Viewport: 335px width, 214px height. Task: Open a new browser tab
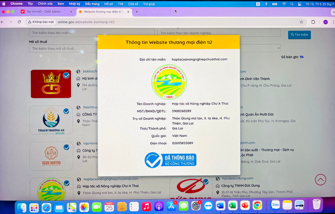coord(137,12)
